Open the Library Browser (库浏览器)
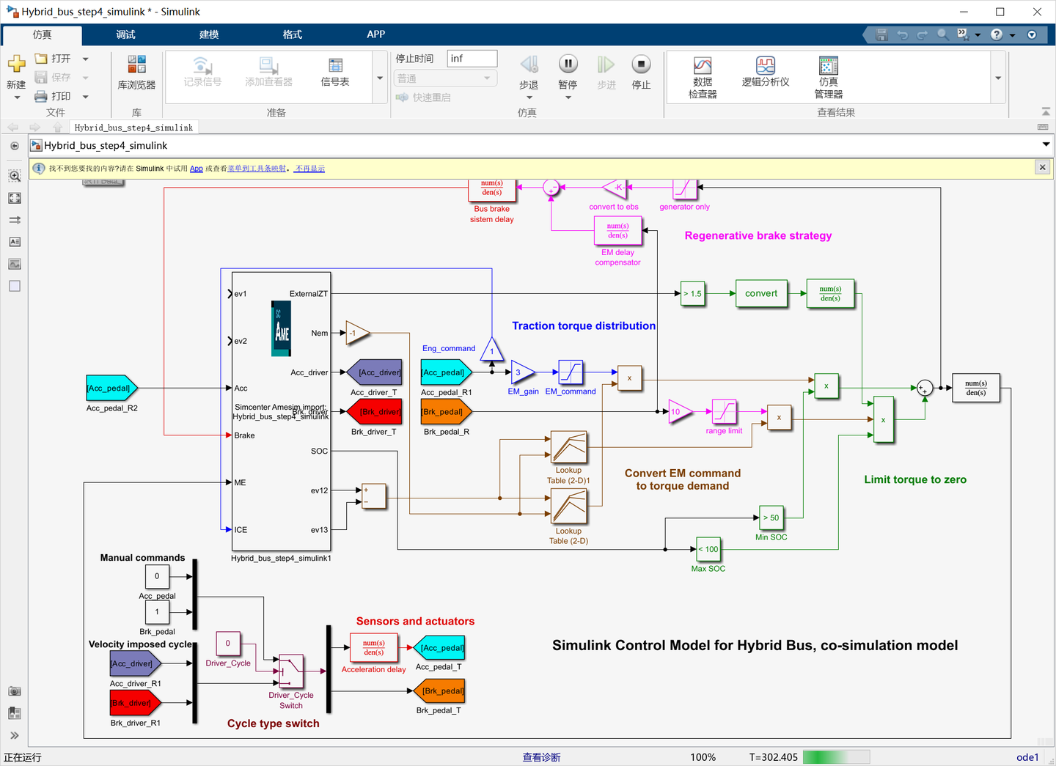This screenshot has width=1056, height=766. [136, 73]
